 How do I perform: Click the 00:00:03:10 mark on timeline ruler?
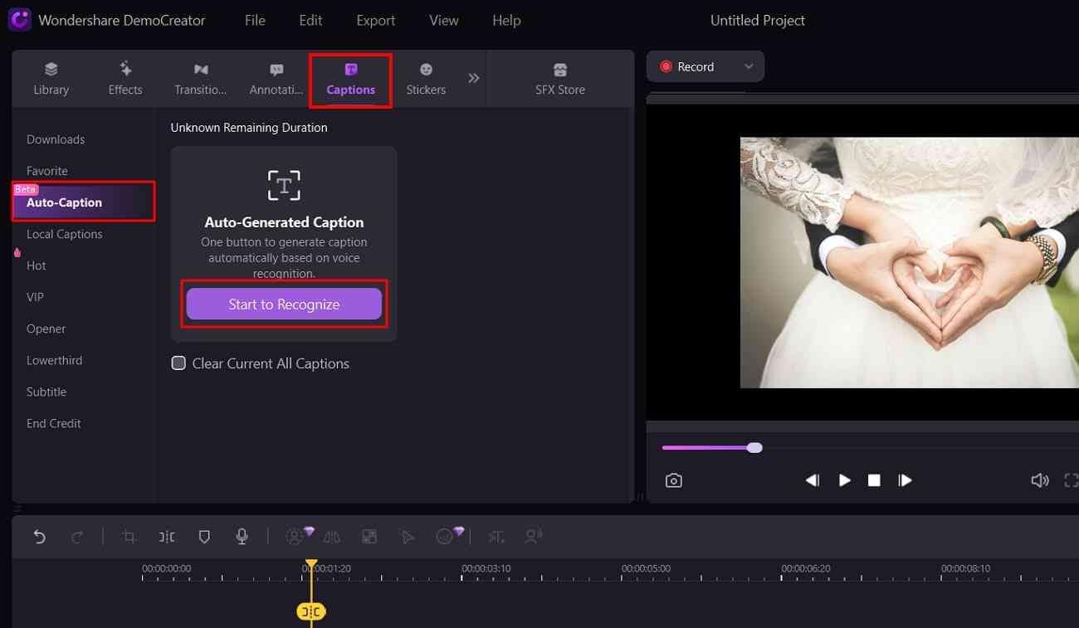tap(486, 568)
